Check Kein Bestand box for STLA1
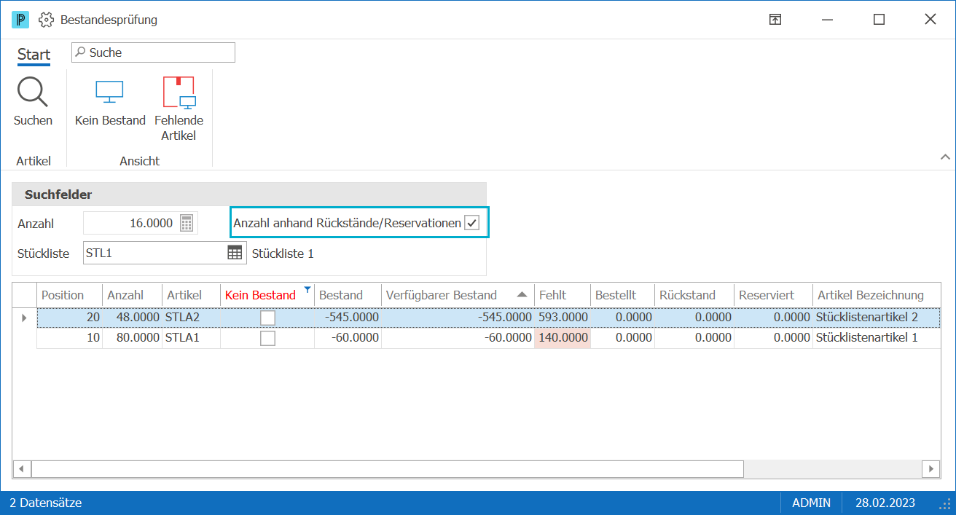956x515 pixels. [x=268, y=338]
